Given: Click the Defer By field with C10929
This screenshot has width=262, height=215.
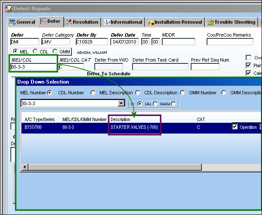Looking at the screenshot, I should [92, 42].
